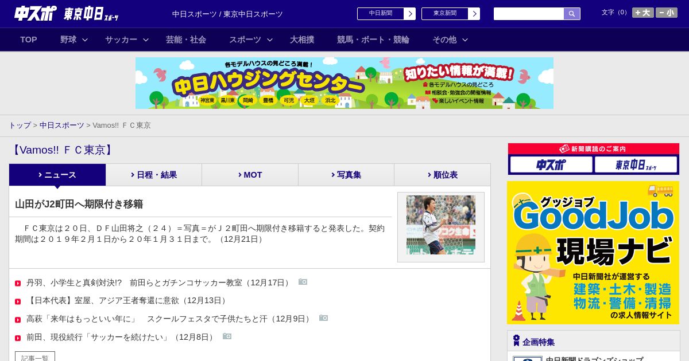Click arrow next to 東京新聞 button
The image size is (689, 361).
[474, 14]
